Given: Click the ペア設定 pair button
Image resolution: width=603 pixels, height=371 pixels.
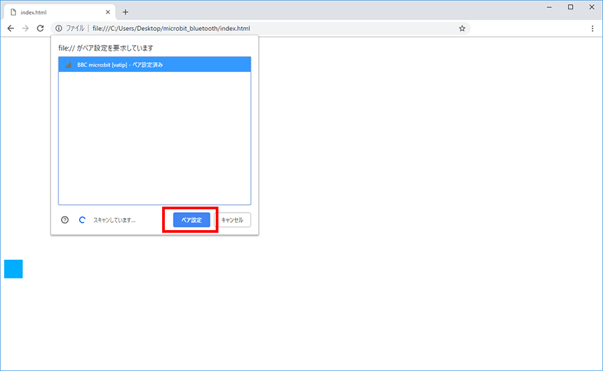Looking at the screenshot, I should click(192, 220).
